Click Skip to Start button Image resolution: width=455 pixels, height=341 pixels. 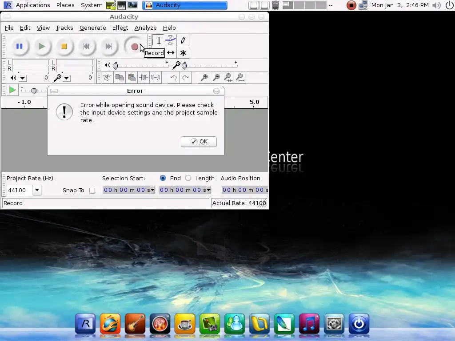[x=86, y=46]
